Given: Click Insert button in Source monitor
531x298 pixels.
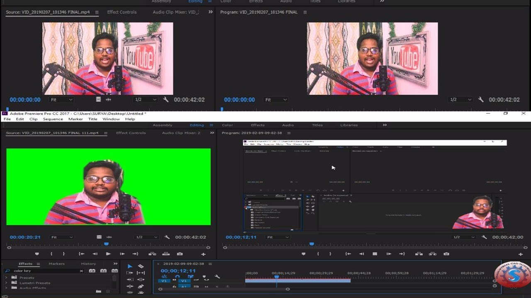Looking at the screenshot, I should pyautogui.click(x=152, y=254).
